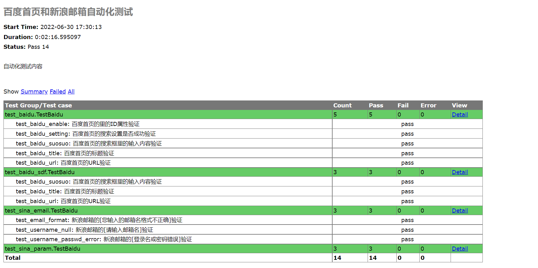Click Error value 0 for test_sina_email.TestBaidu
Viewport: 538px width, 268px height.
pos(422,211)
